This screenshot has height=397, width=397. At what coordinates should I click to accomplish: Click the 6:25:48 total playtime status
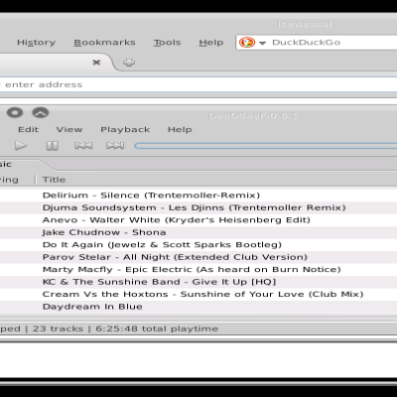pyautogui.click(x=157, y=329)
